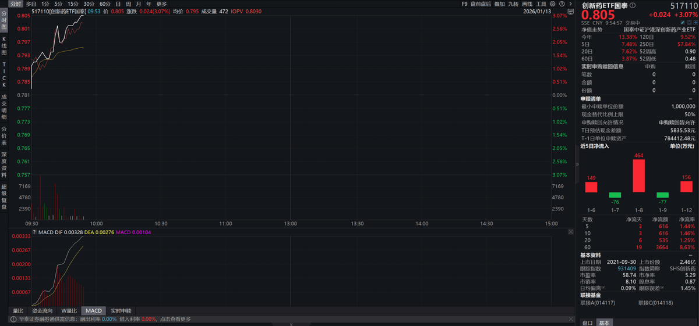This screenshot has width=699, height=326.
Task: Click the 叠加 overlay button
Action: coord(499,3)
